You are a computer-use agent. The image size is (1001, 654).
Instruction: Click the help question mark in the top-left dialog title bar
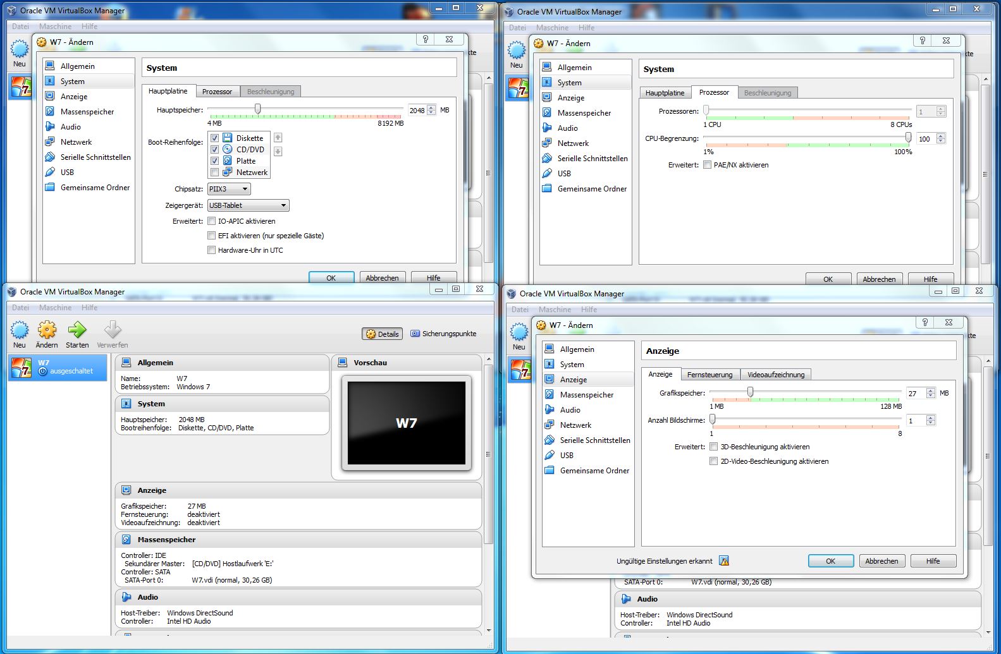[426, 39]
